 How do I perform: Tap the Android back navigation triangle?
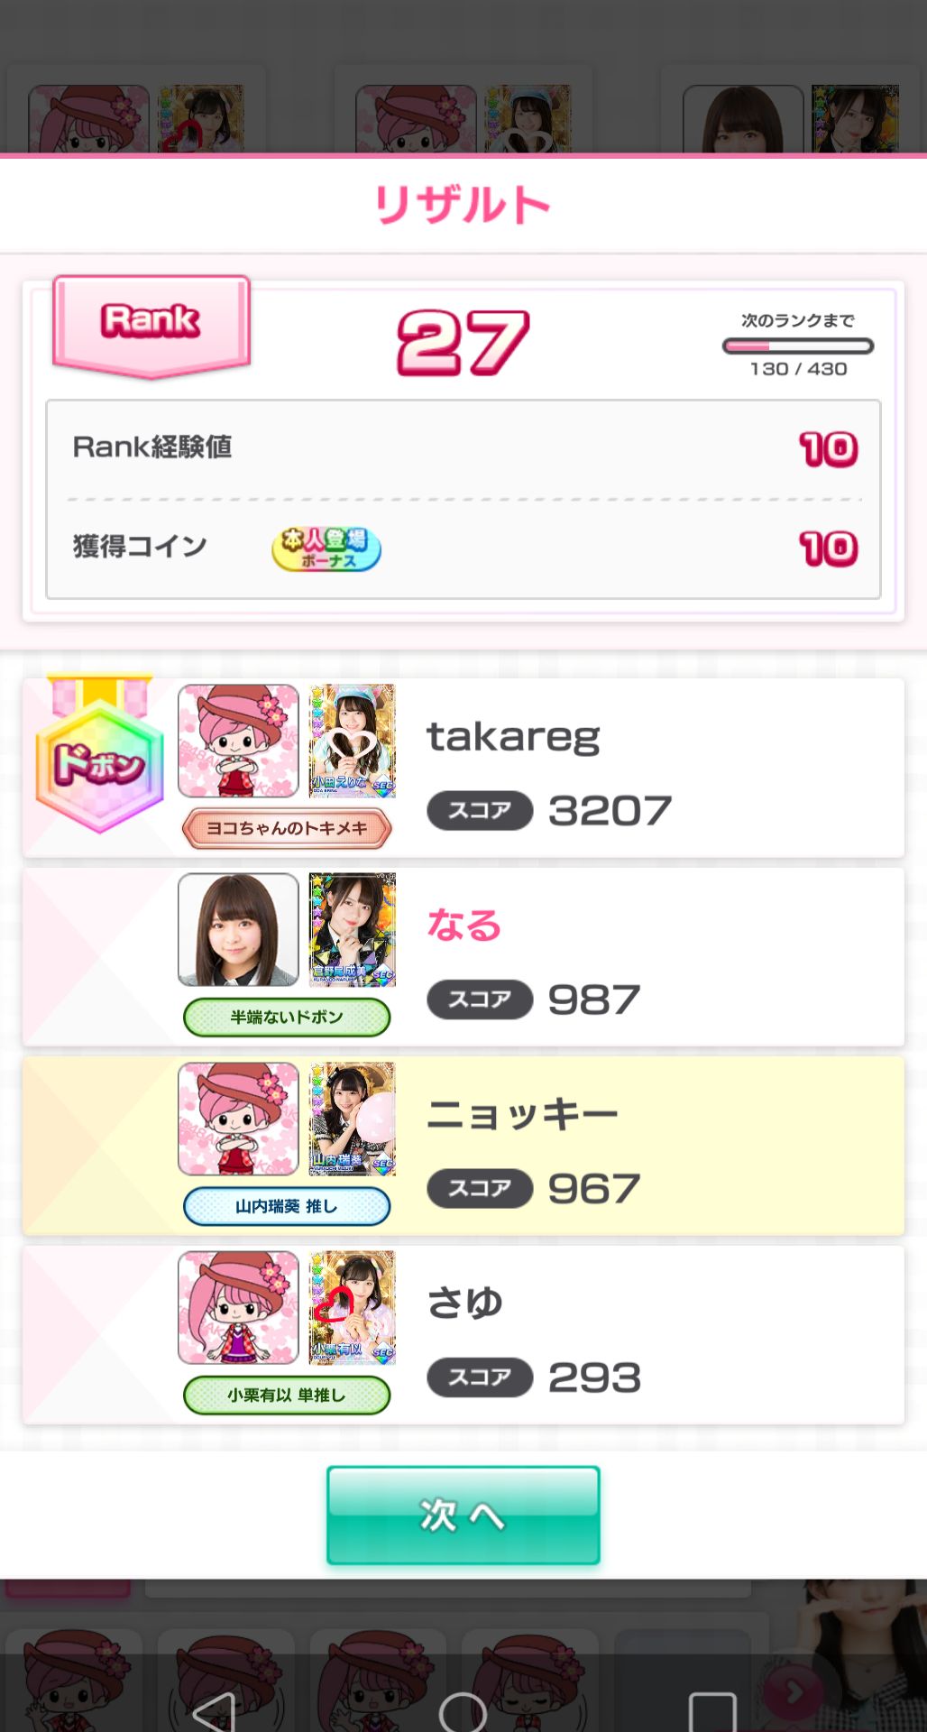pyautogui.click(x=215, y=1711)
